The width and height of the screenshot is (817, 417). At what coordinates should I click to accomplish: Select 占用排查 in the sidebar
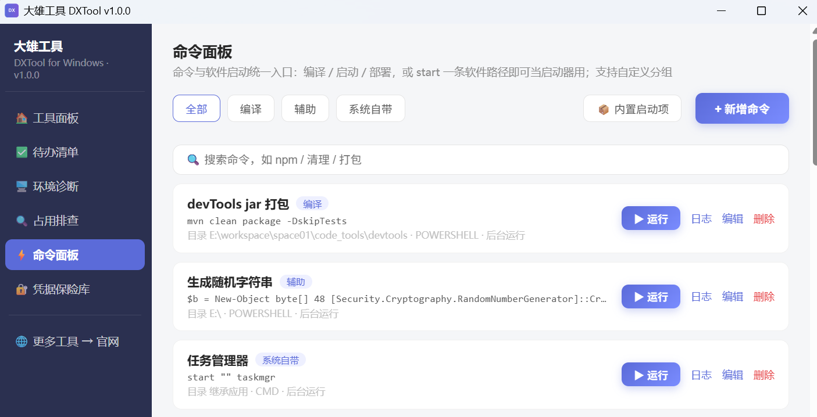tap(75, 221)
